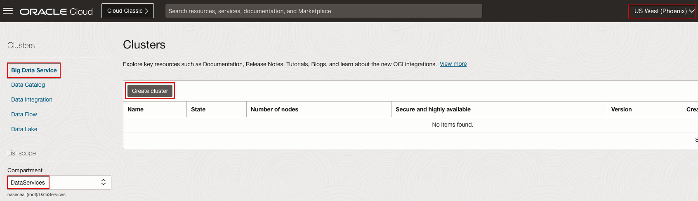
Task: Click Secure and highly available column header
Action: (433, 109)
